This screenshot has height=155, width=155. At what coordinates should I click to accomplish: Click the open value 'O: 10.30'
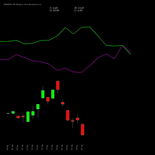pos(54,11)
